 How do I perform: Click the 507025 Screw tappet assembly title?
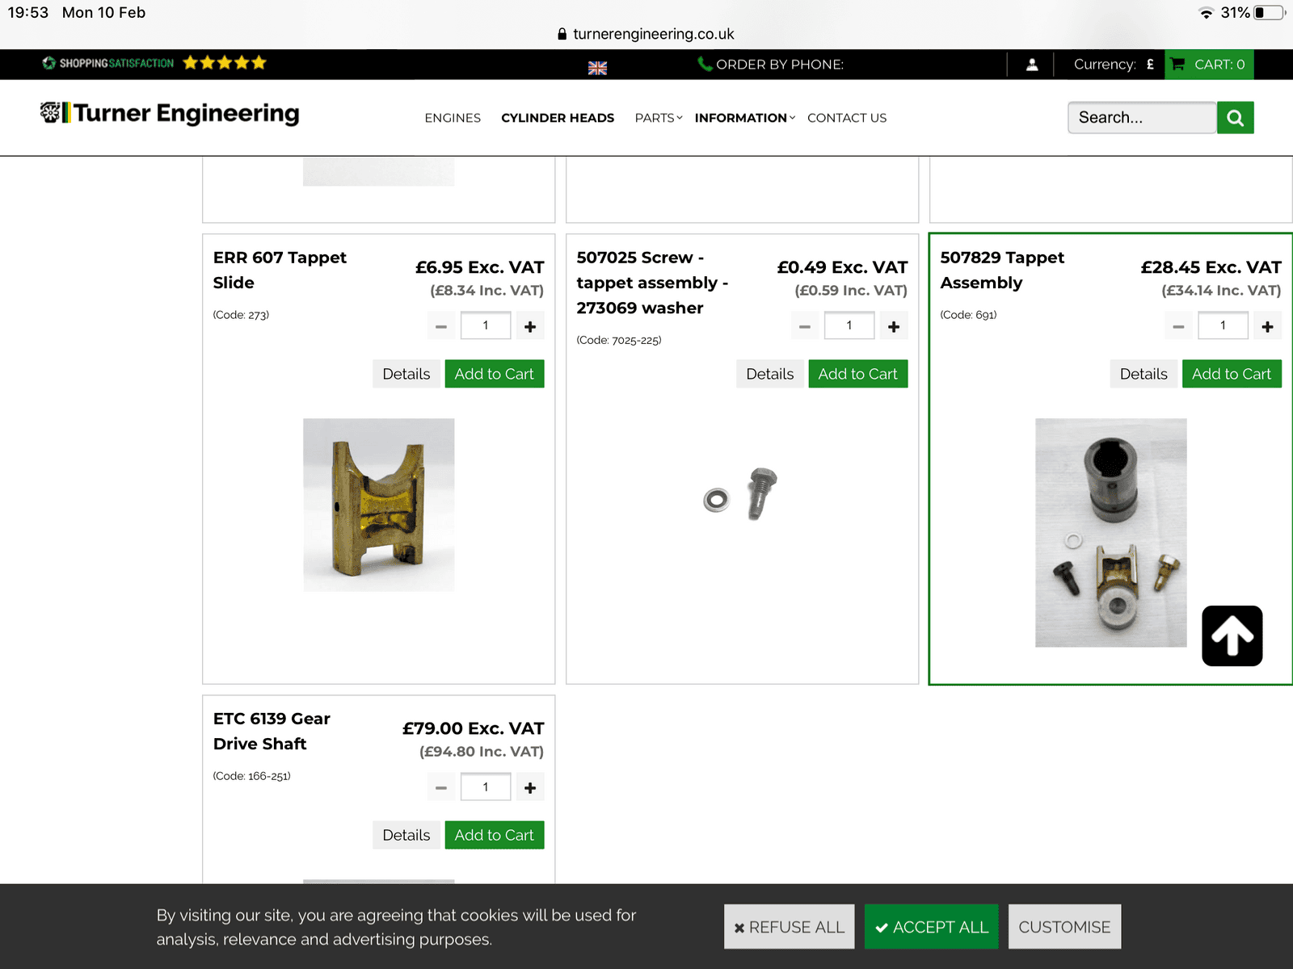point(652,283)
